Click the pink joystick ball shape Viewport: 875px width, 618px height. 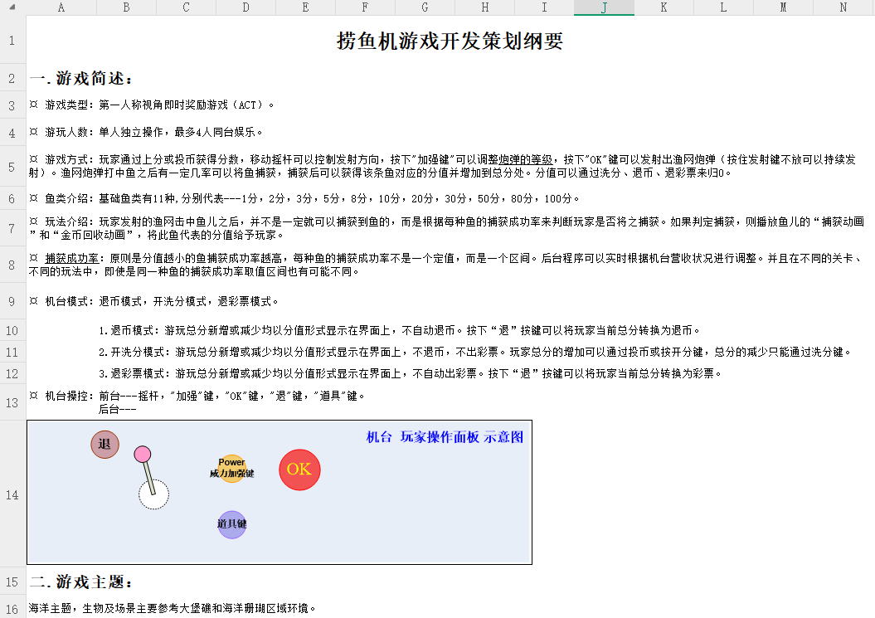pyautogui.click(x=143, y=454)
